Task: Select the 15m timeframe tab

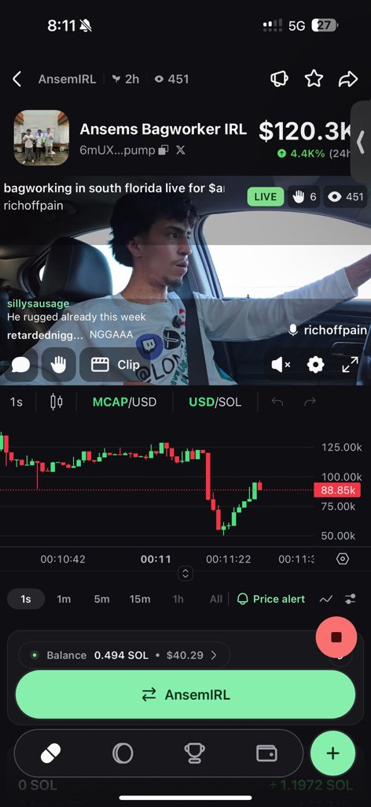Action: point(140,599)
